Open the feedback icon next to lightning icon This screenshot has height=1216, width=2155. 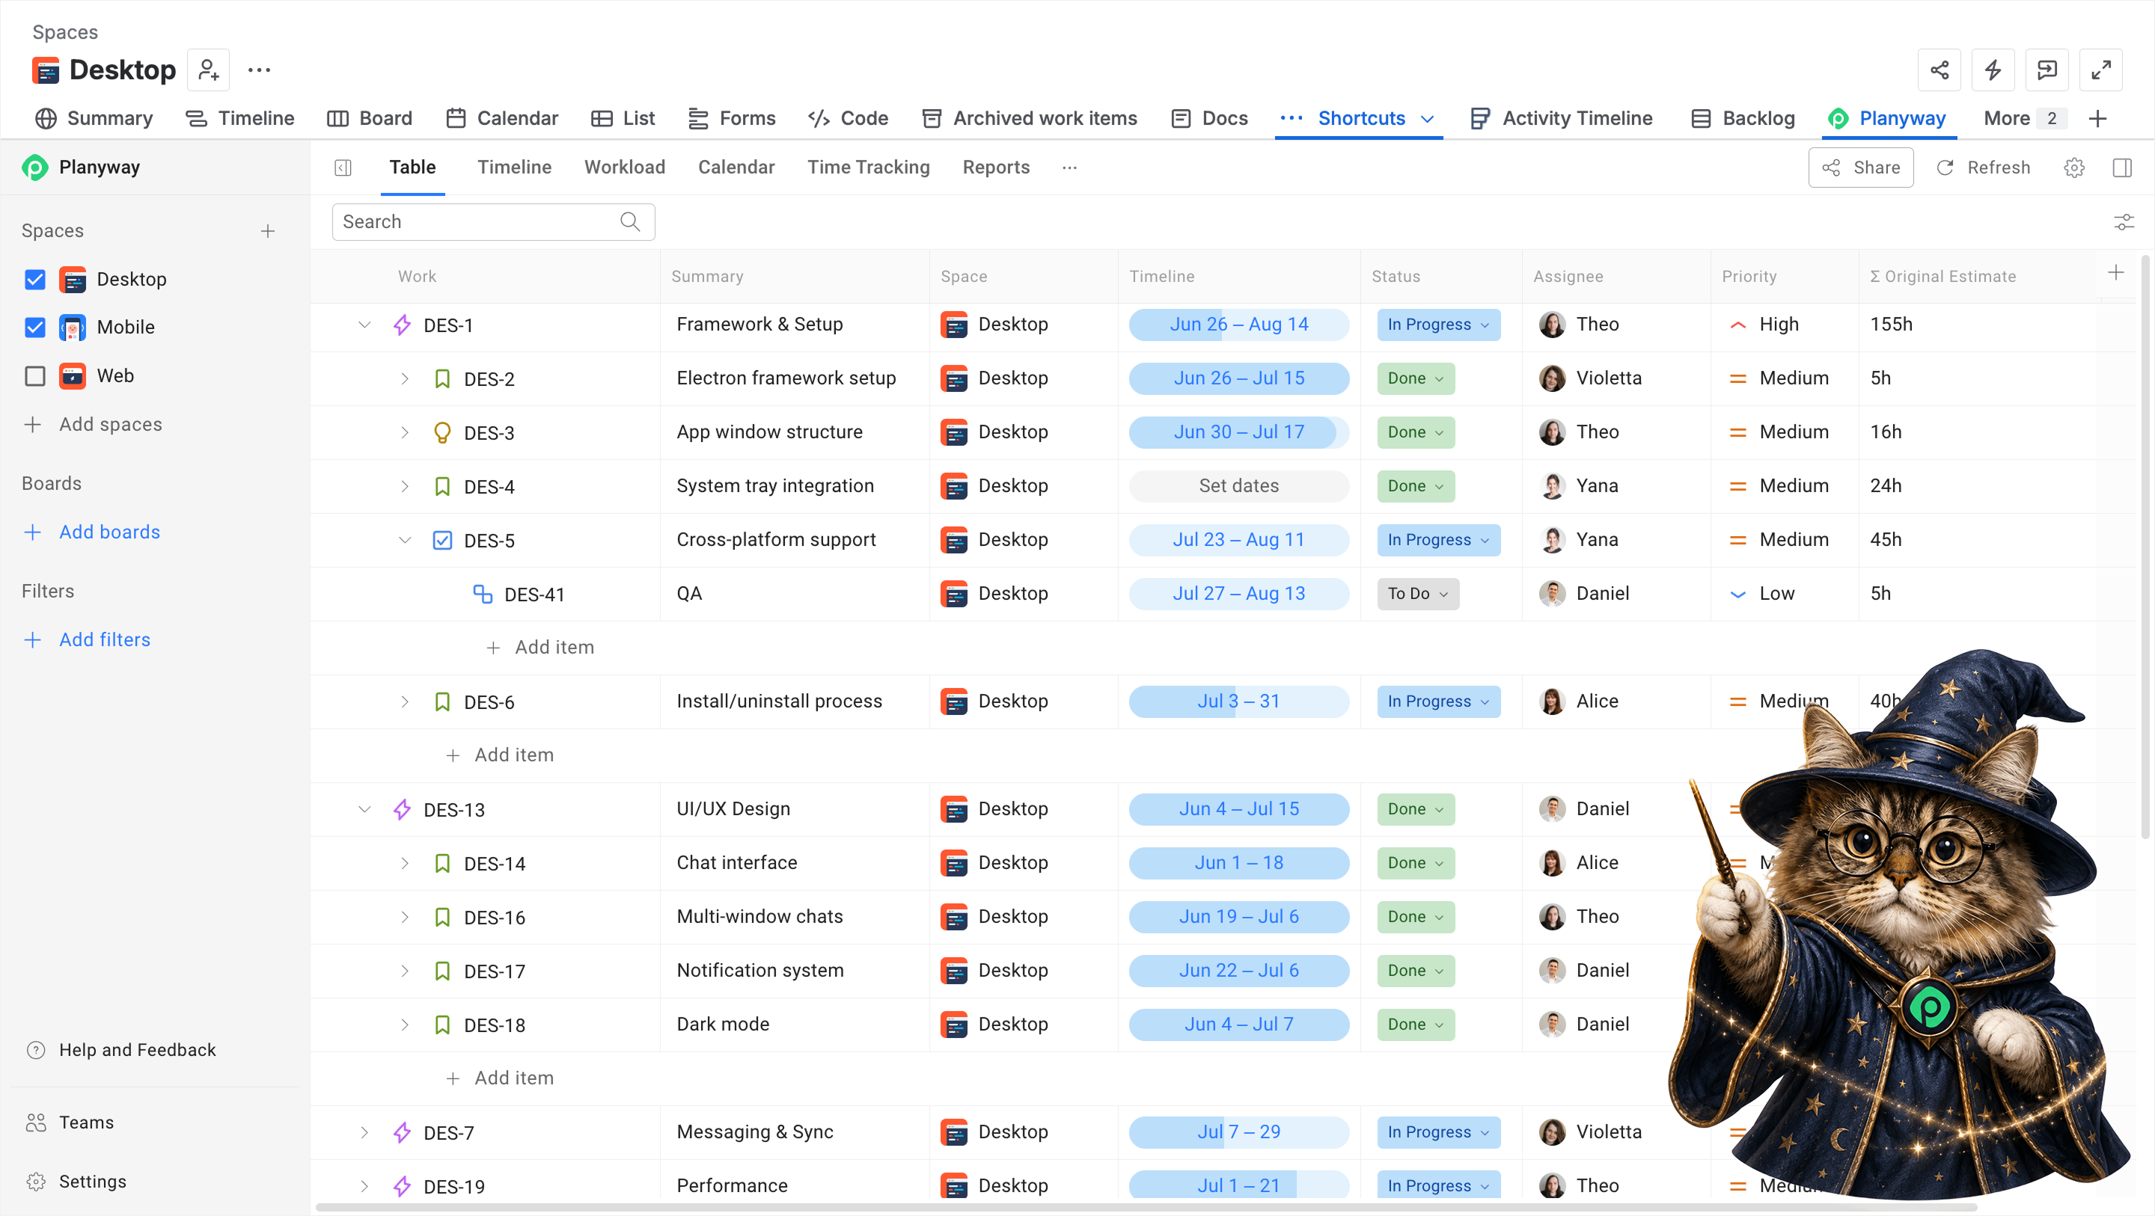[x=2047, y=70]
